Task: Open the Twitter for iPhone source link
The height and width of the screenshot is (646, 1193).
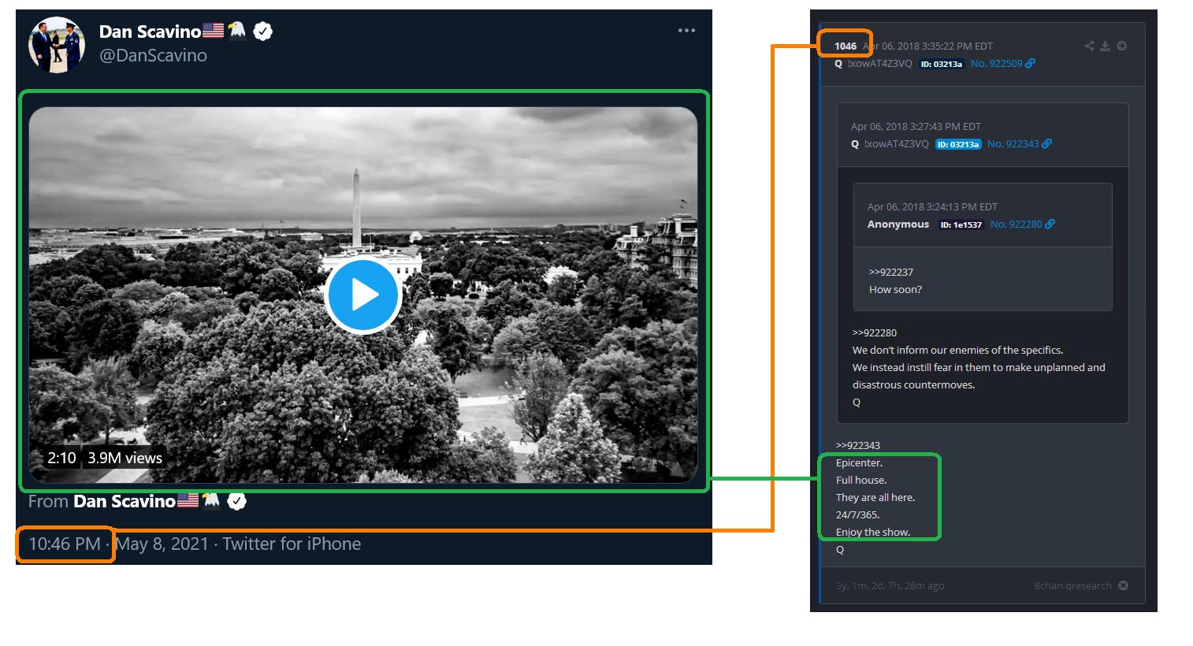Action: pyautogui.click(x=292, y=544)
